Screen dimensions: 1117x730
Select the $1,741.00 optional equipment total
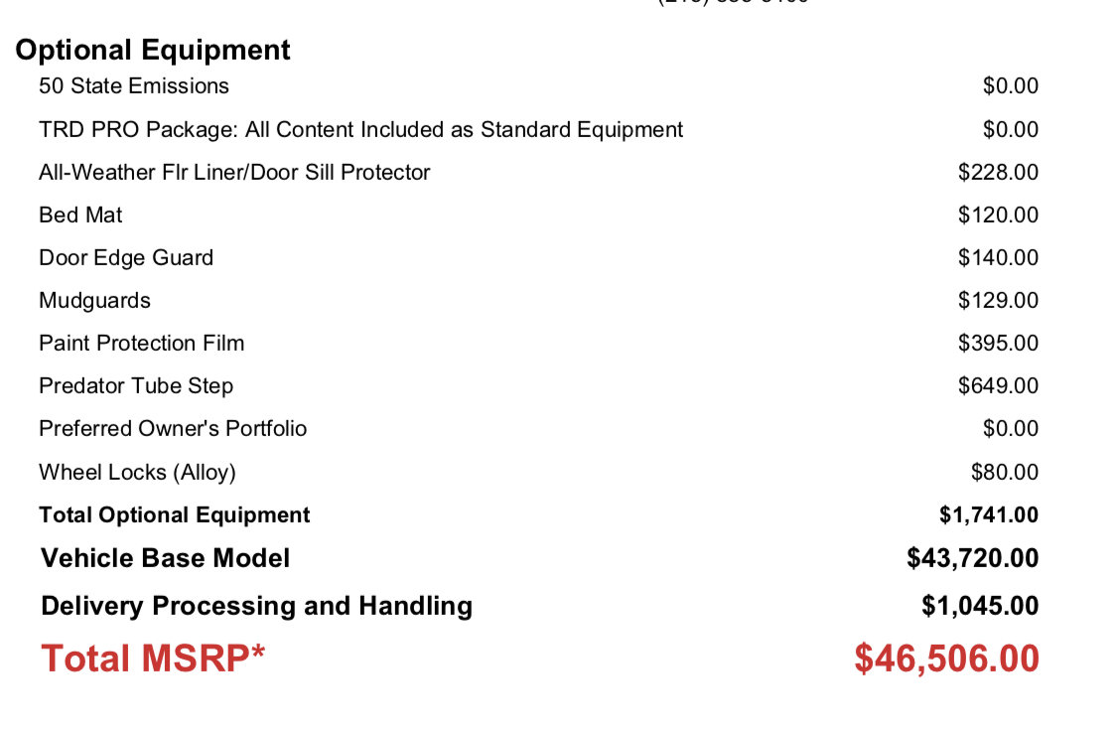click(989, 514)
